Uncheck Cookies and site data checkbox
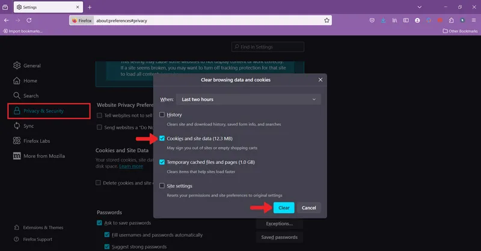Screen dimensions: 481x251 [162, 139]
